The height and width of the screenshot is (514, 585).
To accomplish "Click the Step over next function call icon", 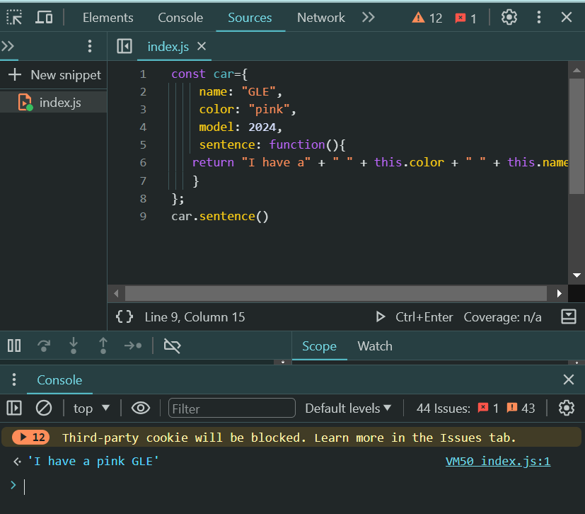I will click(43, 345).
